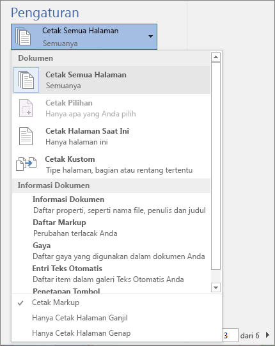Pick the Cetak Kustom option
Viewport: 275px width, 346px height.
click(111, 164)
